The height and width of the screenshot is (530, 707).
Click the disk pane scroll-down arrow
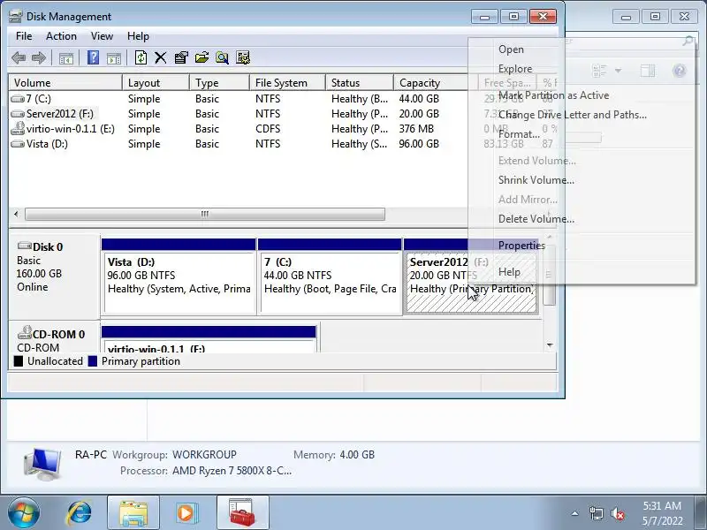point(550,345)
